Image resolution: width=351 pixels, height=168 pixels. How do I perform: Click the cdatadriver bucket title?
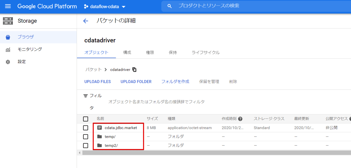point(100,40)
